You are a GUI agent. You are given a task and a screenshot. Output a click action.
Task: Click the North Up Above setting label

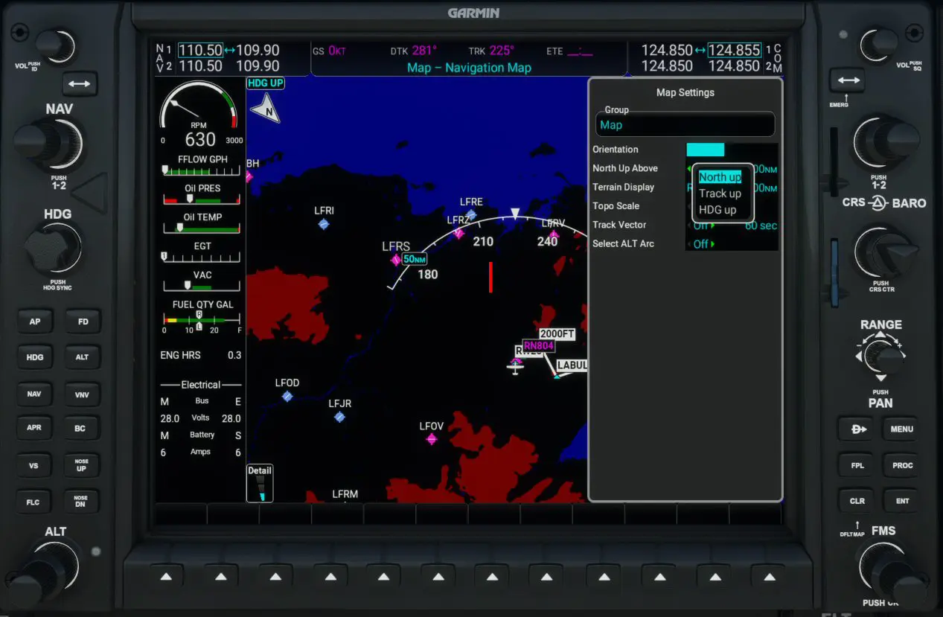click(625, 169)
